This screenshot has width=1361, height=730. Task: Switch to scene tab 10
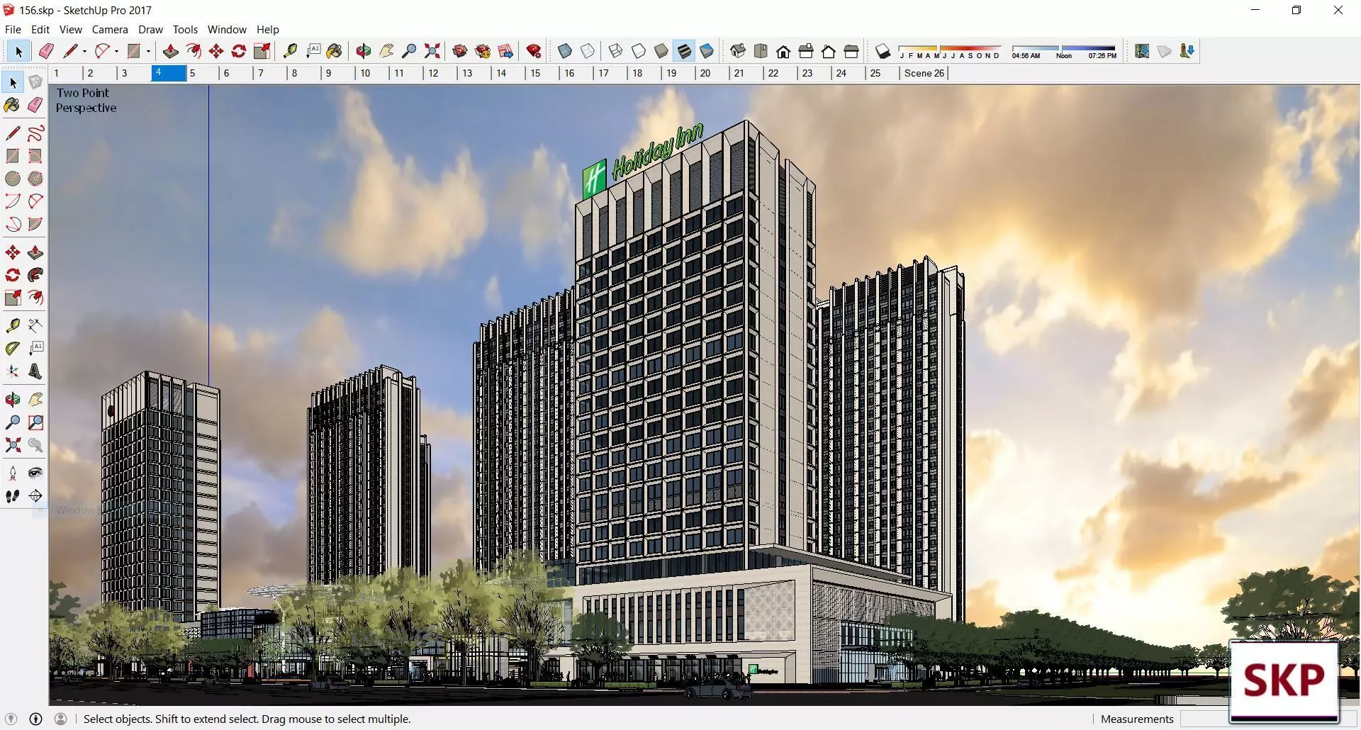point(372,73)
